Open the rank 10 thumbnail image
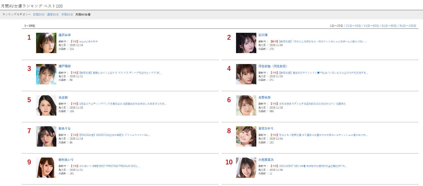Viewport: 423px width, 186px height. point(246,168)
